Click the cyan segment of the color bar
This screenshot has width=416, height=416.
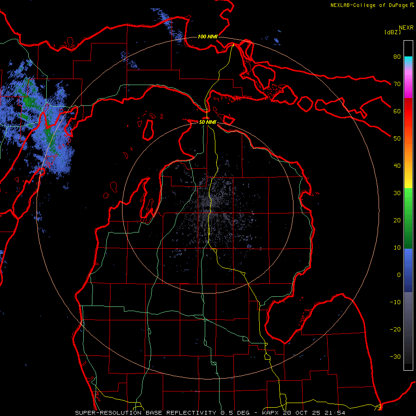[x=408, y=61]
